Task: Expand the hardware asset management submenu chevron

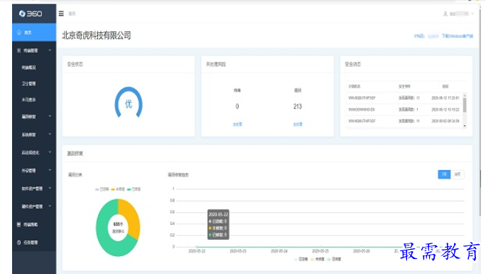Action: (50, 206)
